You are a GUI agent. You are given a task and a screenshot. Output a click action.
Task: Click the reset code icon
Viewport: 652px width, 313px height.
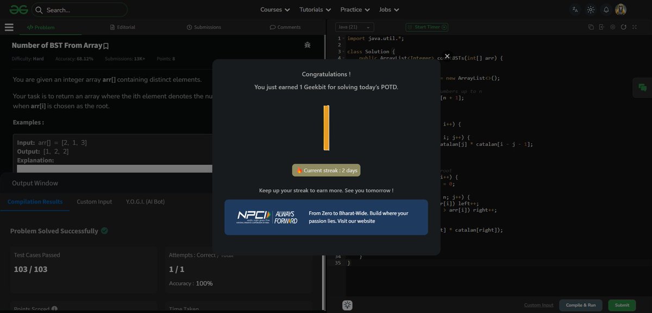[623, 27]
